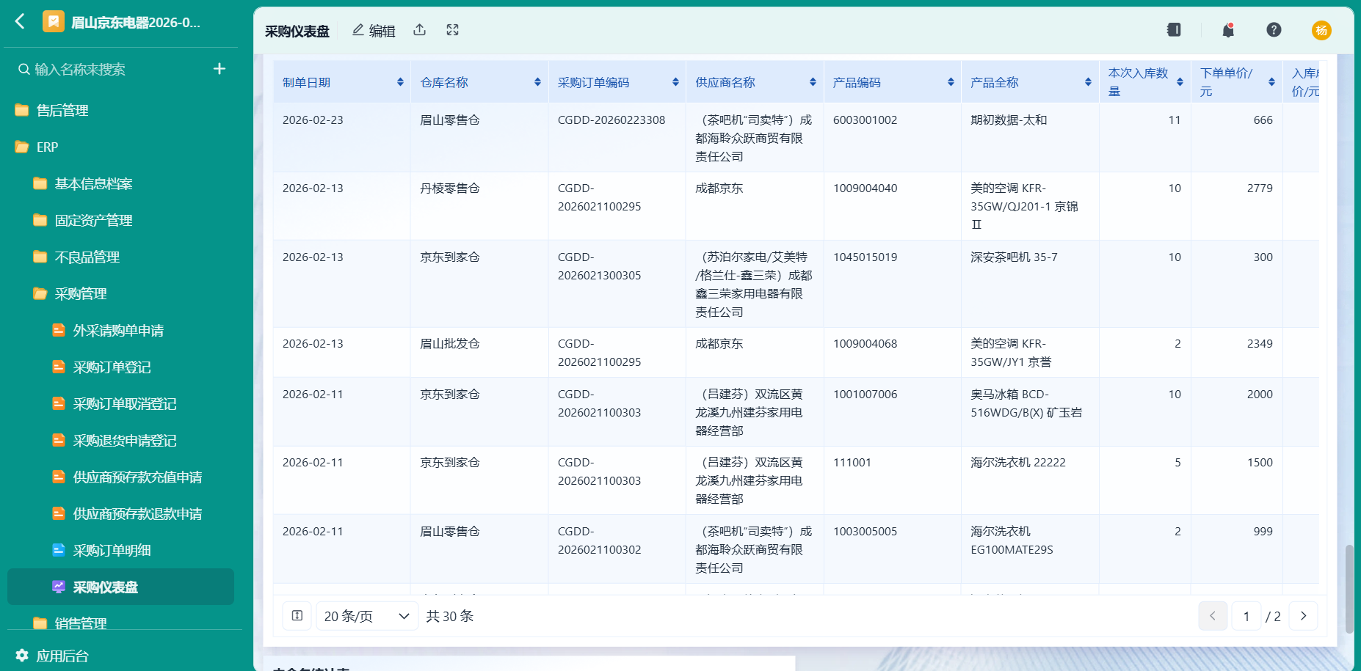
Task: Click the 采购订单明细 blue document icon
Action: (x=59, y=550)
